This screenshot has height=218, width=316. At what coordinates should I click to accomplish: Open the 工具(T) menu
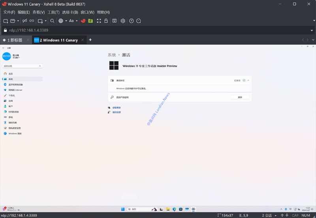[53, 12]
